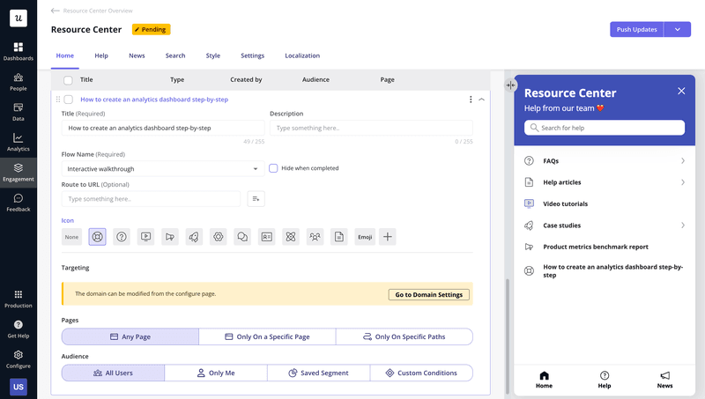
Task: Select Only On Specific Paths
Action: point(404,336)
